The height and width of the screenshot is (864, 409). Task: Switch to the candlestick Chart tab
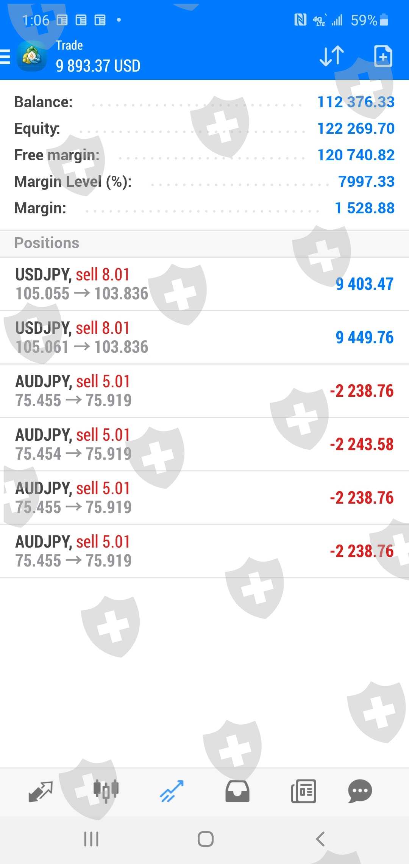tap(106, 791)
